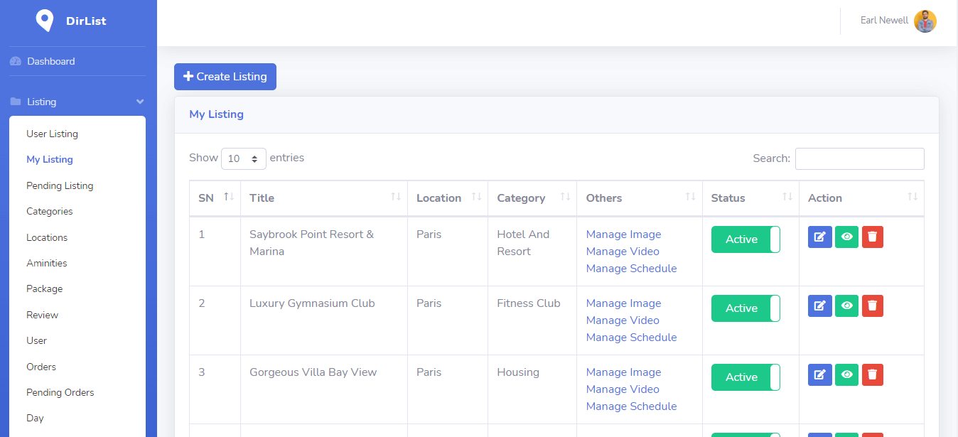Open Manage Image for Saybrook Point Resort
The width and height of the screenshot is (958, 437).
(623, 234)
